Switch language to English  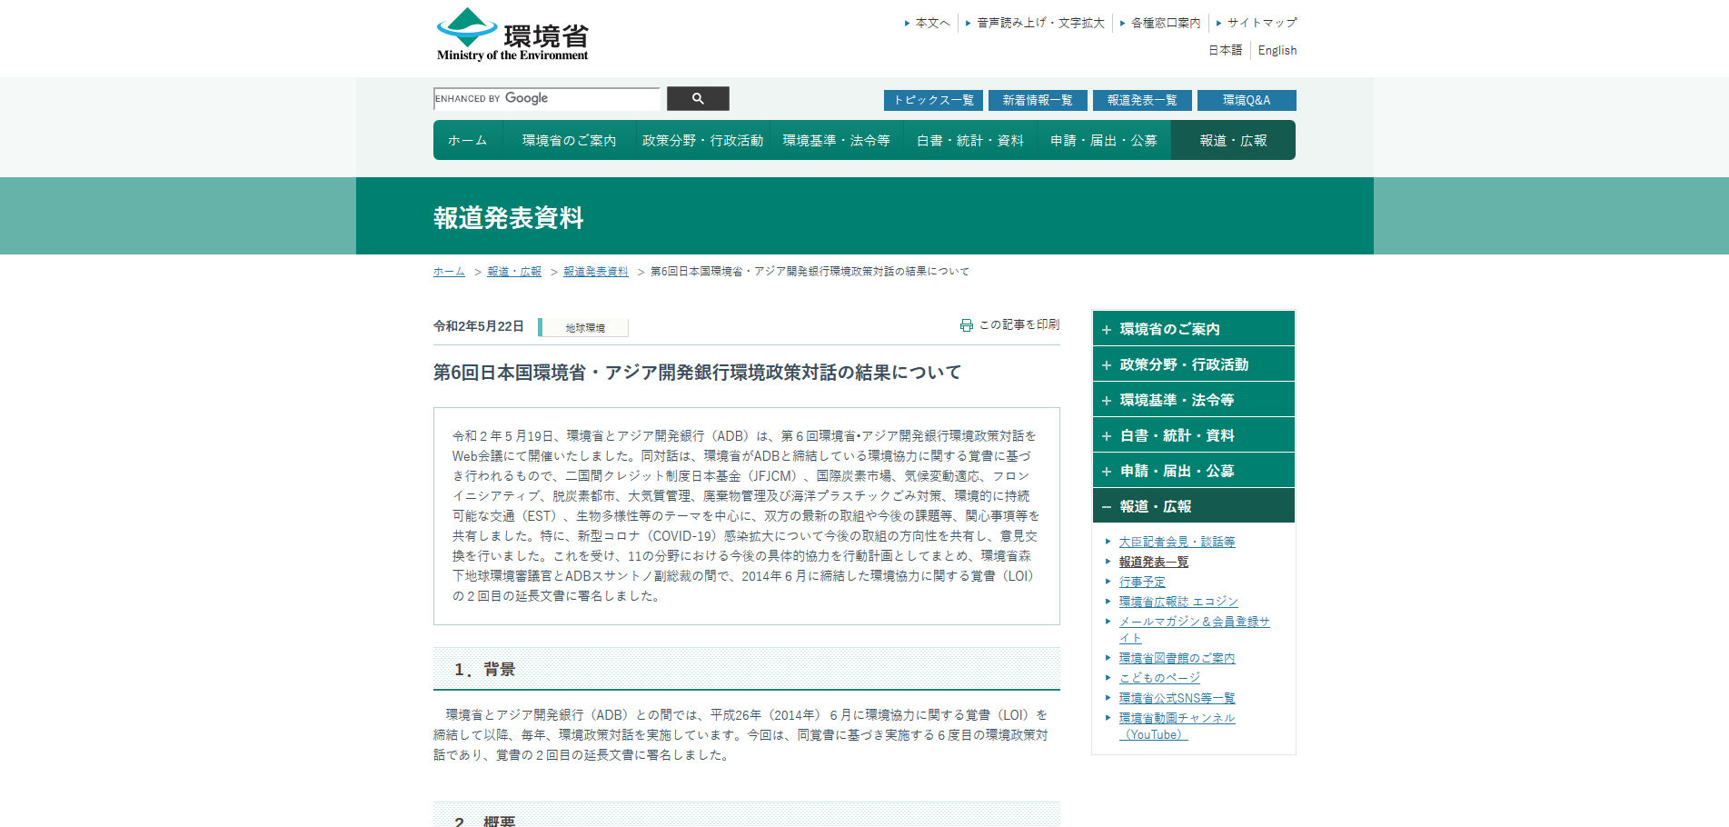pyautogui.click(x=1277, y=51)
